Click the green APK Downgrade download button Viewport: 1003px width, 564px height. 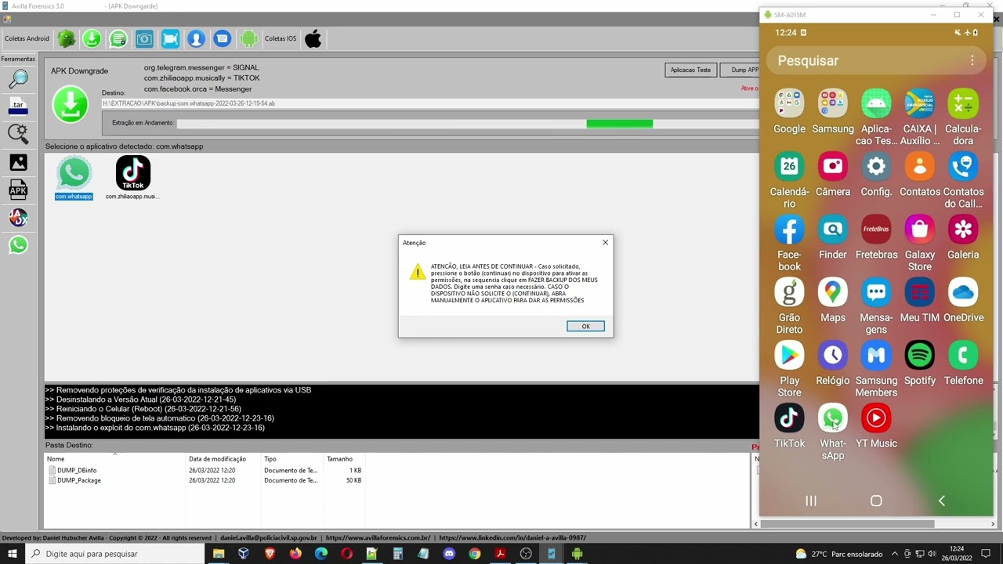(x=71, y=105)
